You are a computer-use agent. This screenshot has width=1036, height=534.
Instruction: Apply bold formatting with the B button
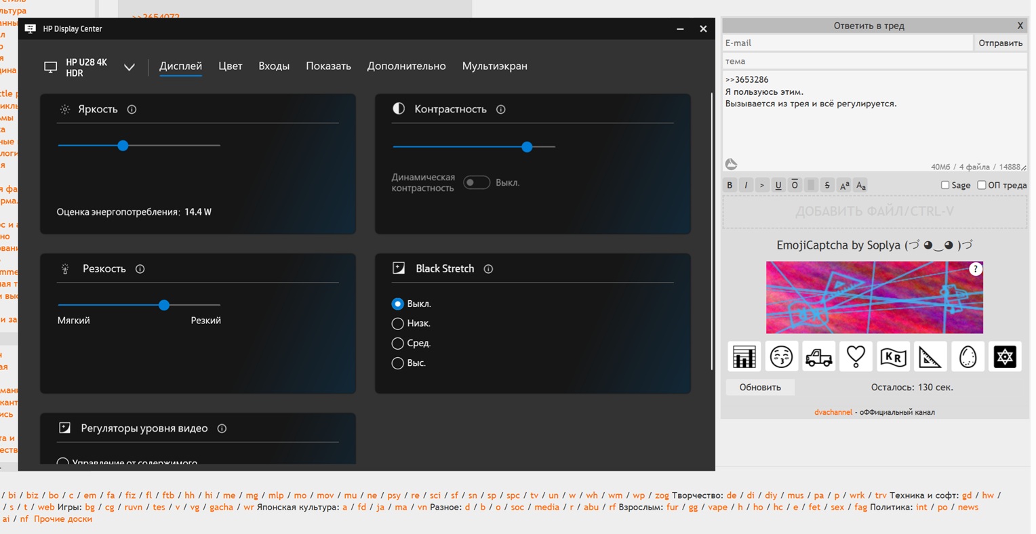(730, 185)
